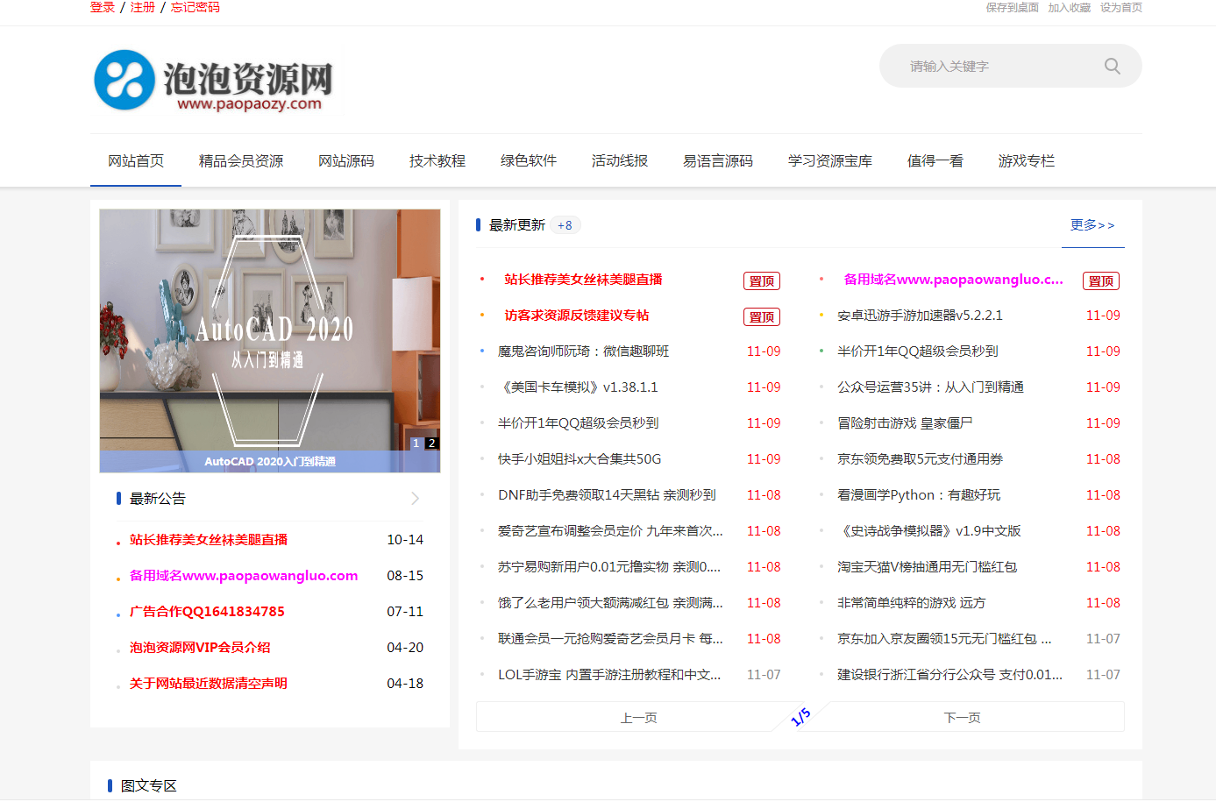
Task: Click the +8 new updates badge
Action: 565,226
